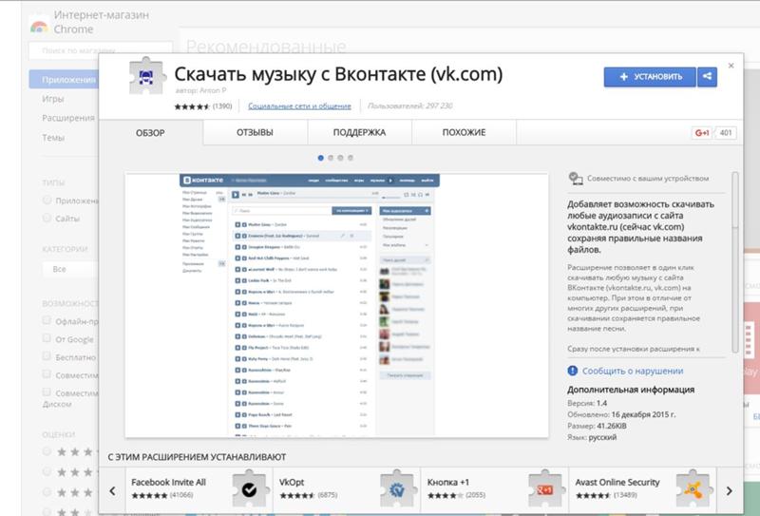Open the Социальные сети и общение category link

click(299, 106)
